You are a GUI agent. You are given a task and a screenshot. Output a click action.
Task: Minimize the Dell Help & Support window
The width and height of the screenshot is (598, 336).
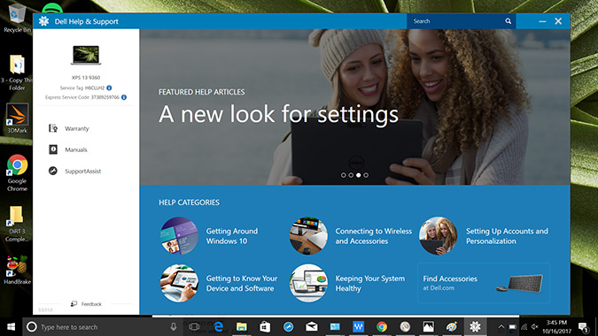(x=542, y=21)
